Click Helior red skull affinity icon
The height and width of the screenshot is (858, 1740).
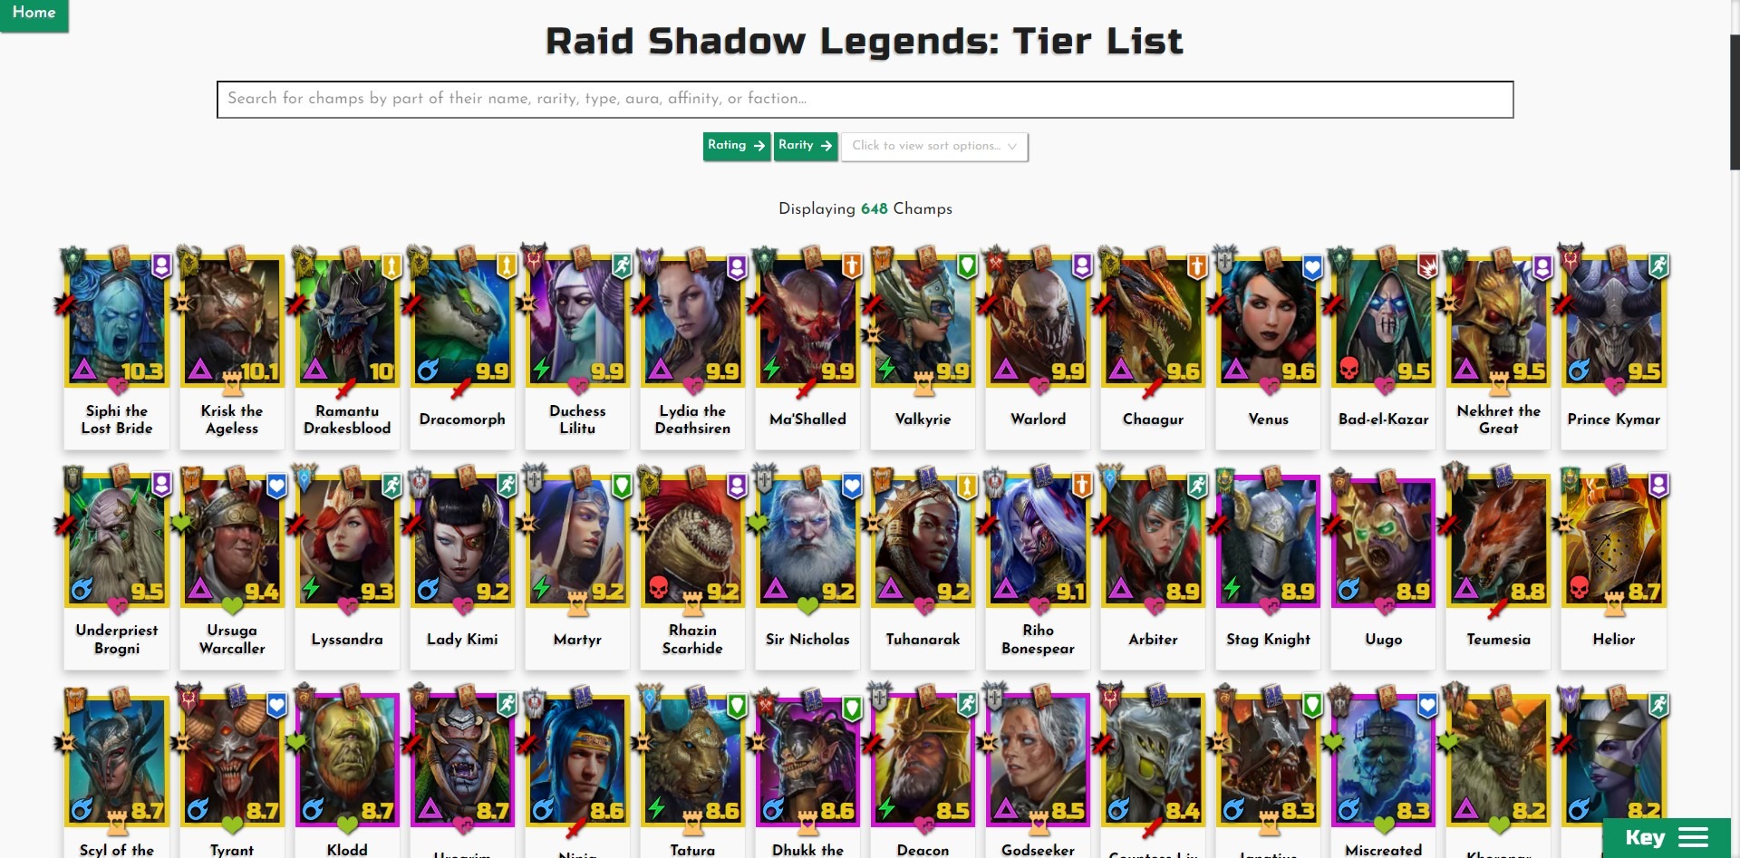(x=1579, y=589)
